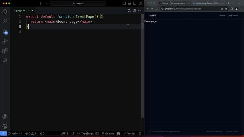Close the Customizing Colors browser tab
This screenshot has width=244, height=137.
[x=223, y=3]
